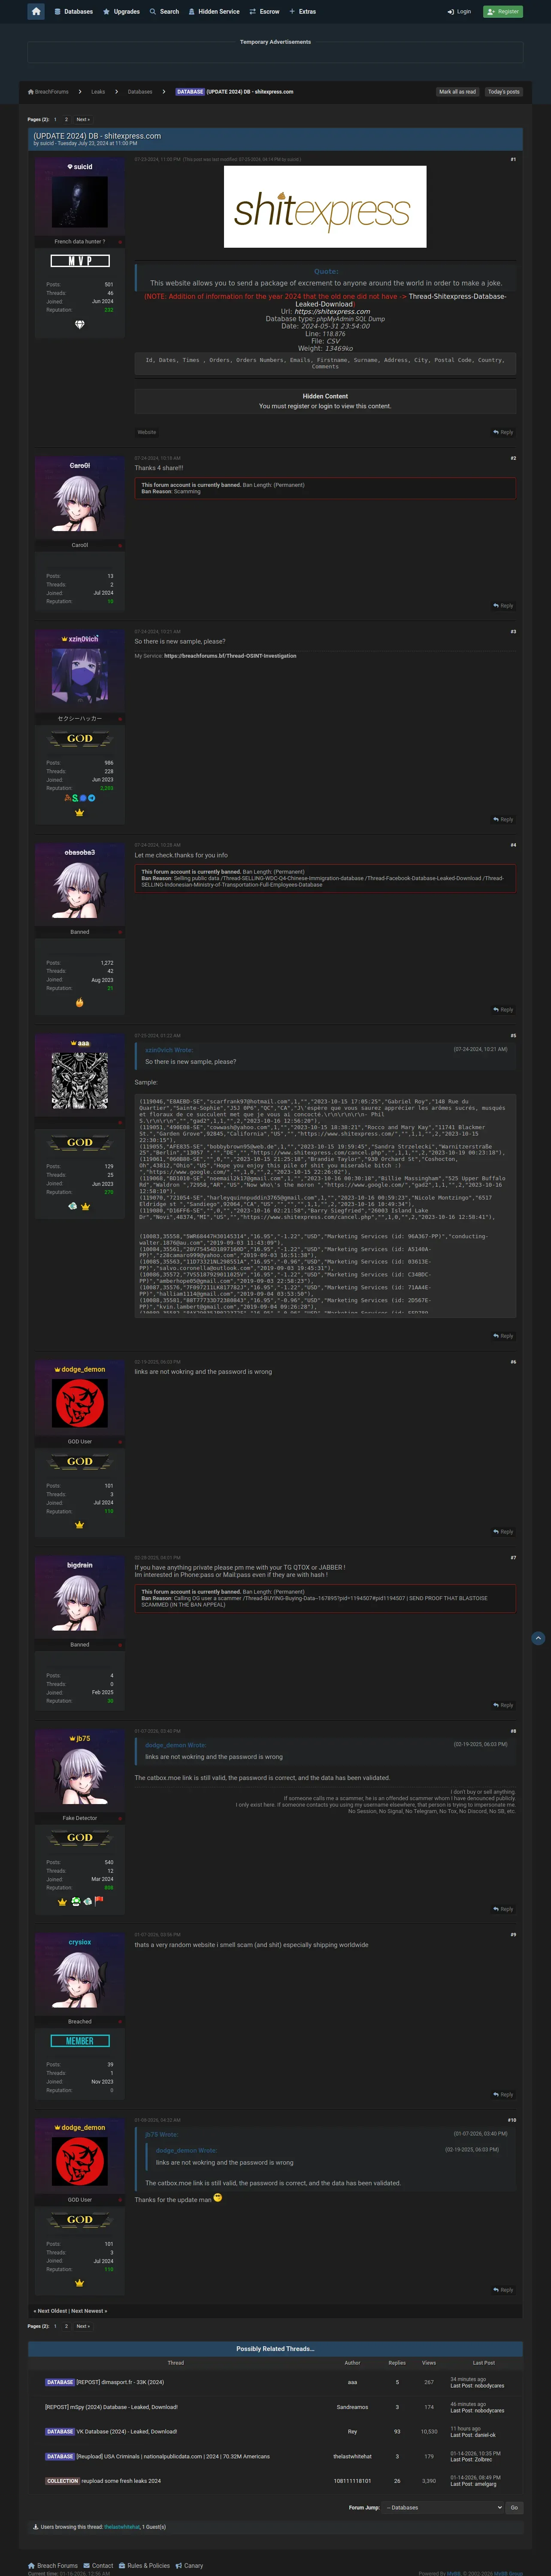Reply to aaa's sample post
551x2576 pixels.
click(x=504, y=1336)
